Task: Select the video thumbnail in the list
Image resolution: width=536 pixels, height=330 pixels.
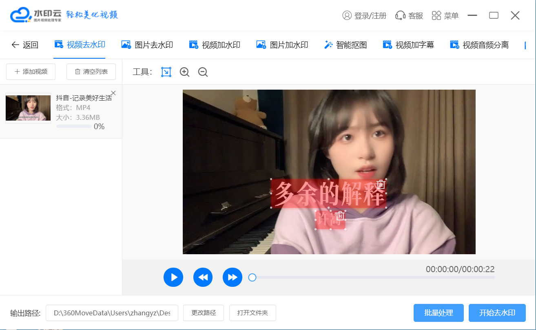Action: [x=28, y=108]
